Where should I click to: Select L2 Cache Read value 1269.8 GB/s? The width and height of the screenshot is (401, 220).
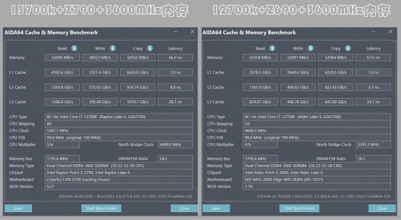pos(62,87)
